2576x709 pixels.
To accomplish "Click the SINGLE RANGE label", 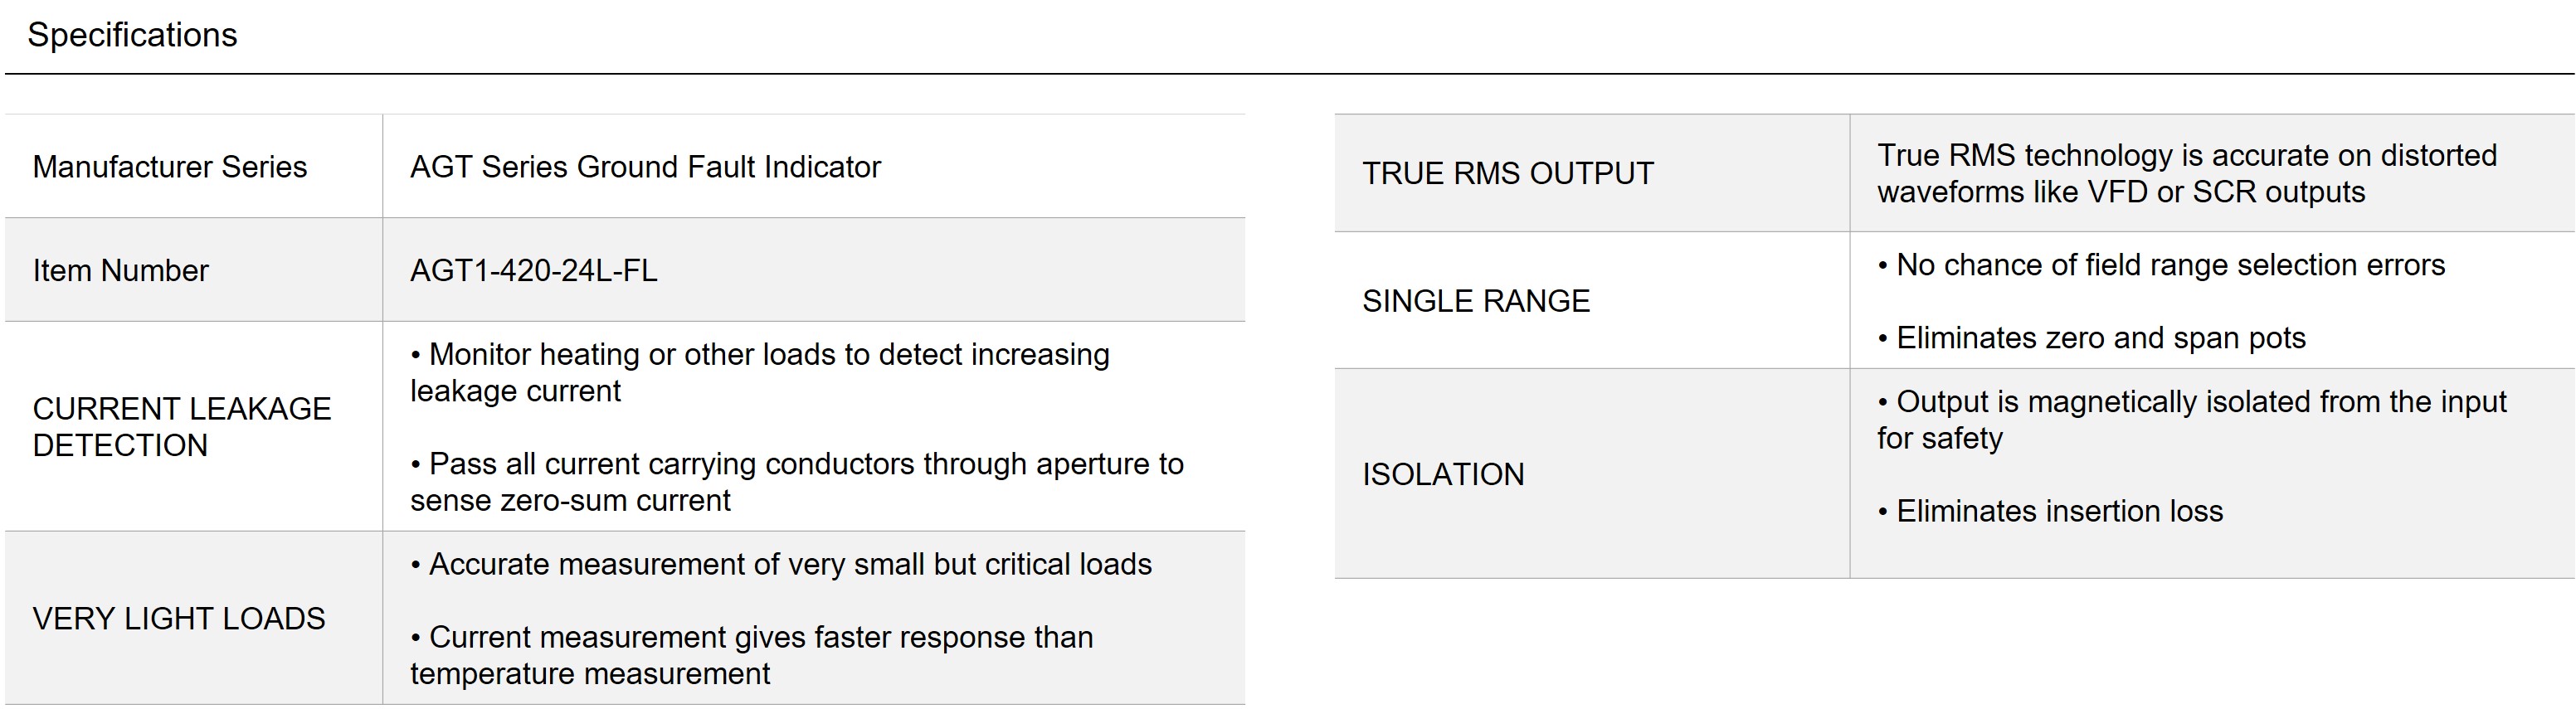I will tap(1476, 301).
